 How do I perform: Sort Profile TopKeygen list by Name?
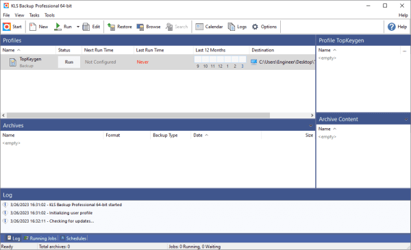[358, 50]
